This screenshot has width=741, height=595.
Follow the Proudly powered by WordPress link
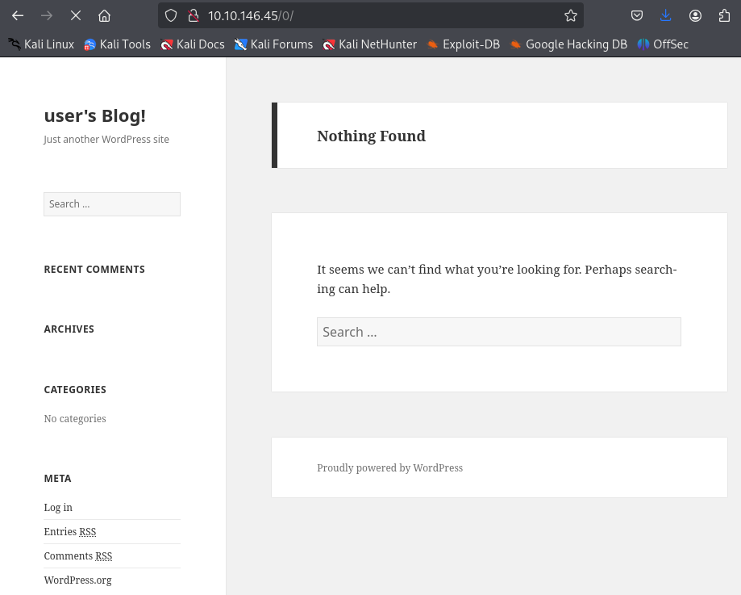pos(390,467)
